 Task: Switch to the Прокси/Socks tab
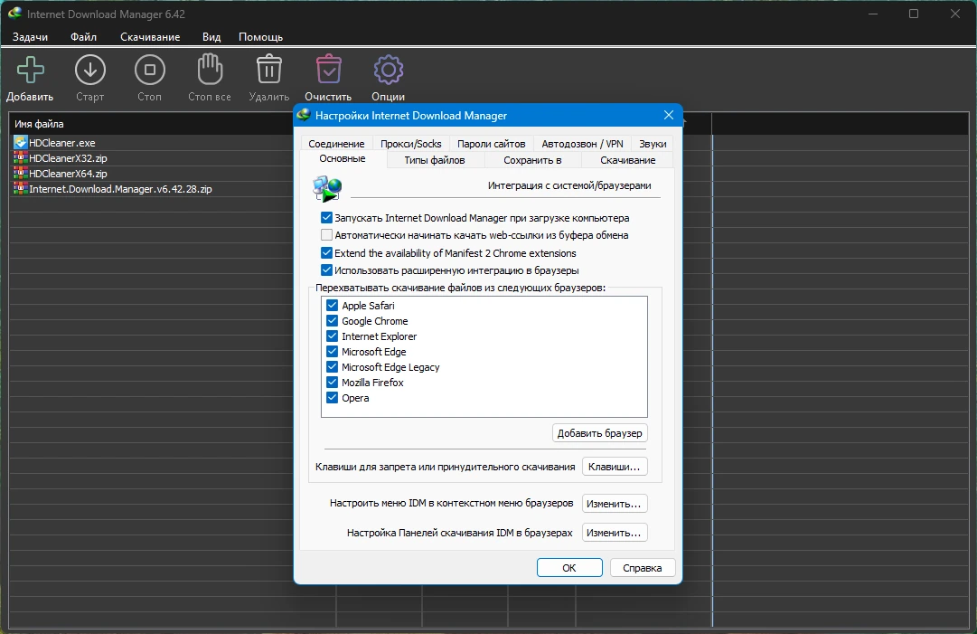tap(410, 144)
